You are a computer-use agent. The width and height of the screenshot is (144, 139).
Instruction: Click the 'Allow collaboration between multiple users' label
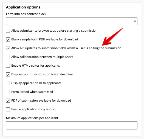click(42, 57)
